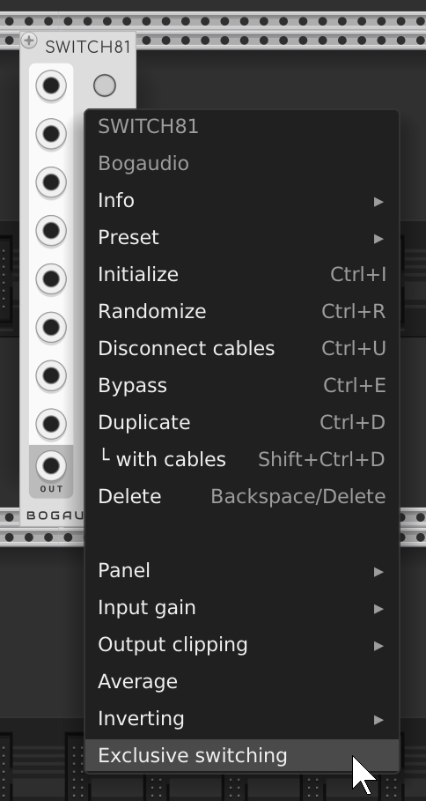Click the first input jack on SWITCH81
The width and height of the screenshot is (426, 801).
click(51, 85)
